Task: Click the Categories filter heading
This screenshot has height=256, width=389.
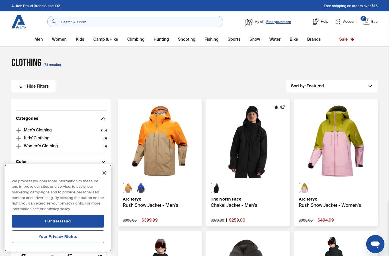Action: (x=27, y=118)
